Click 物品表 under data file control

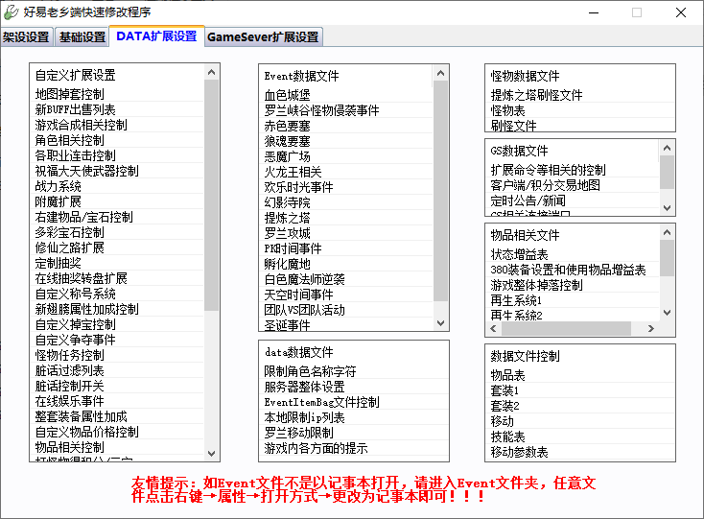(x=508, y=375)
